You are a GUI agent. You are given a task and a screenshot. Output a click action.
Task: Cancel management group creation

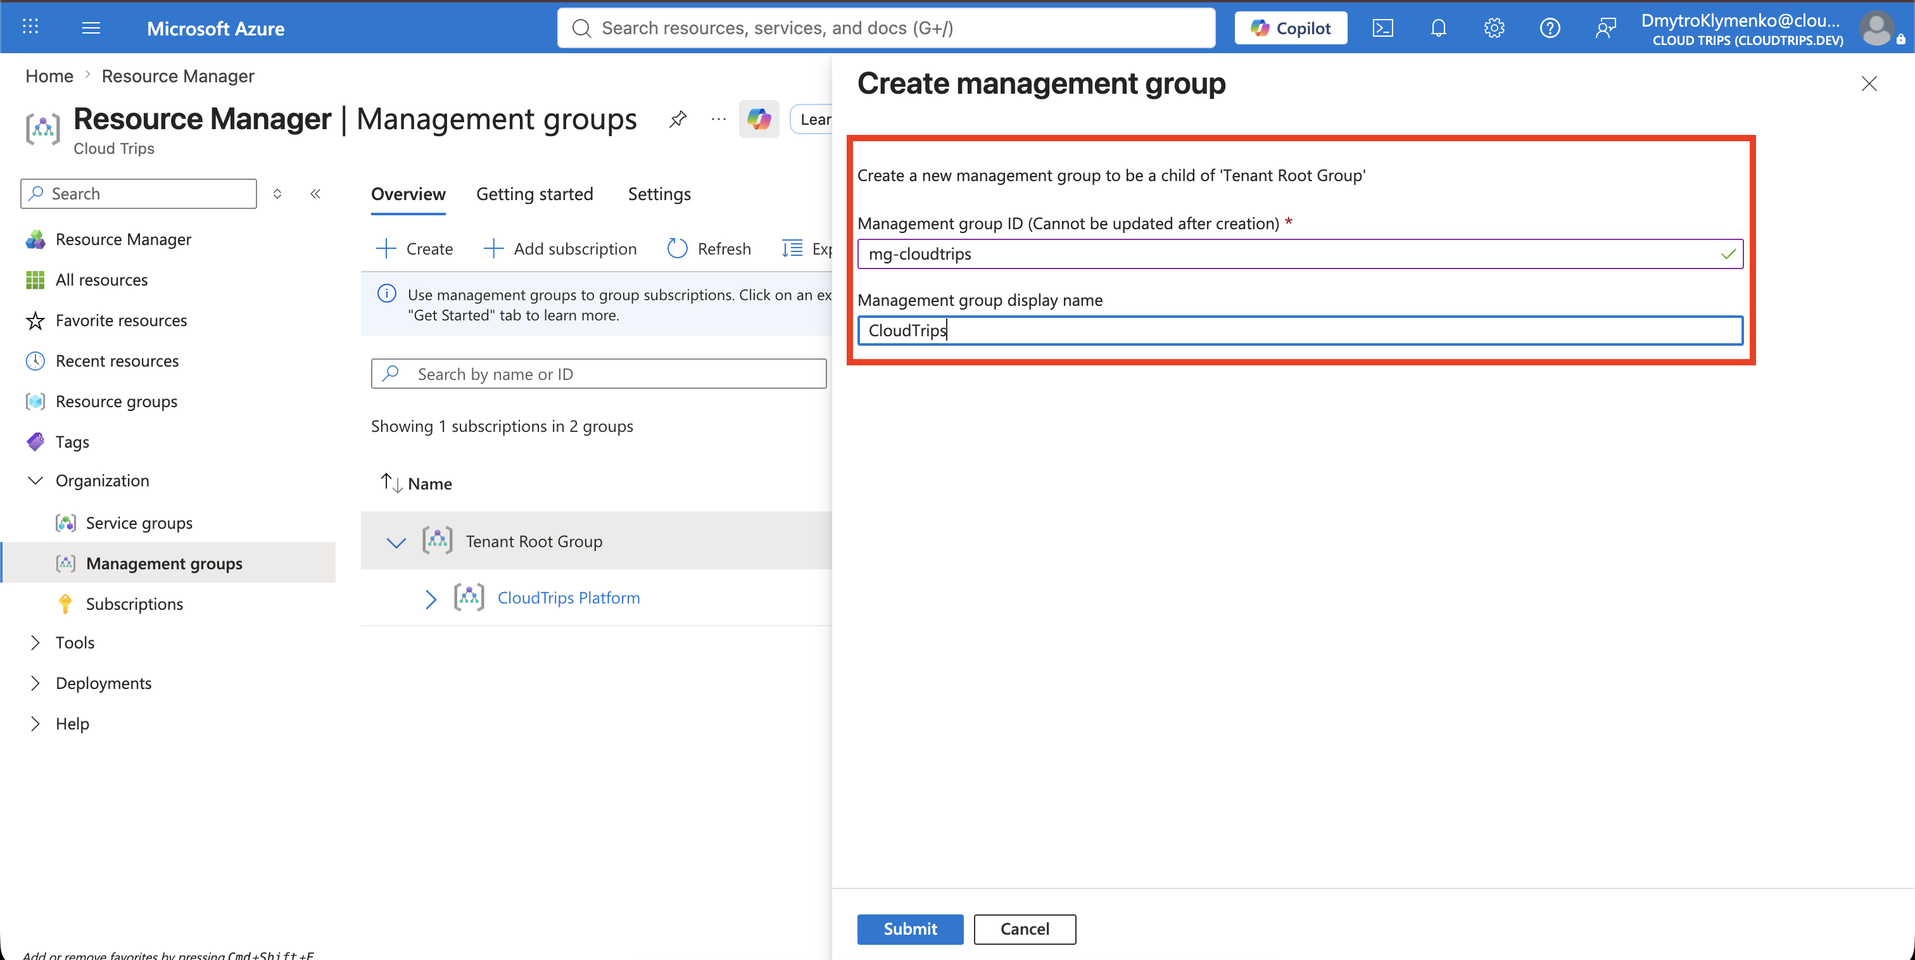pos(1025,930)
